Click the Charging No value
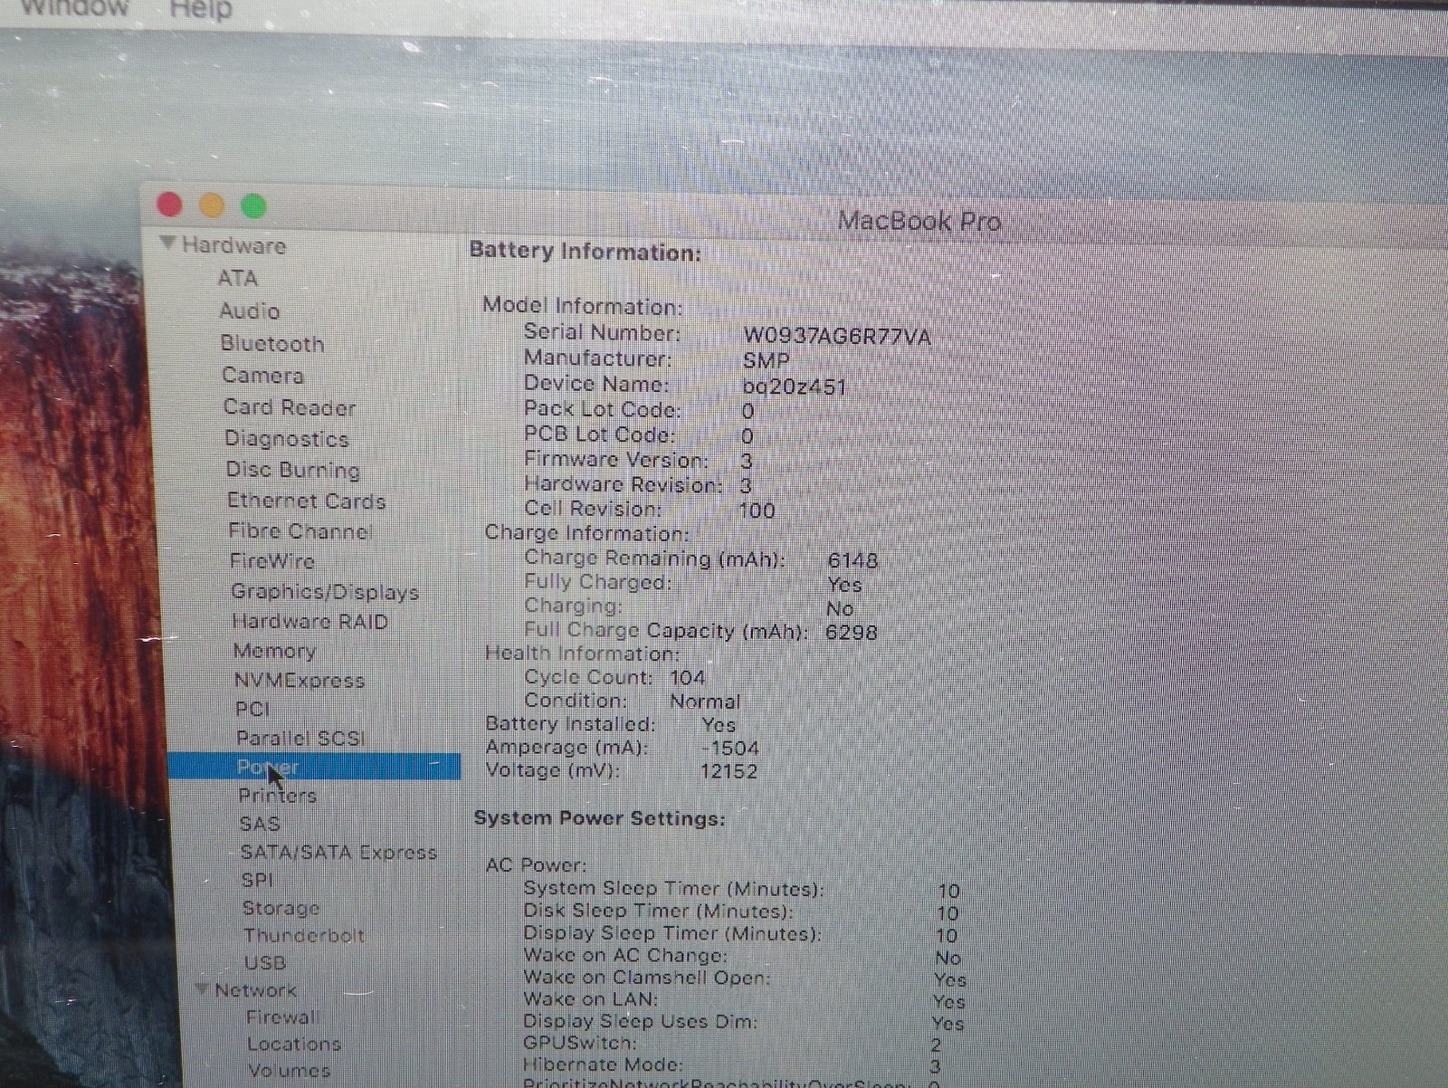 [840, 608]
